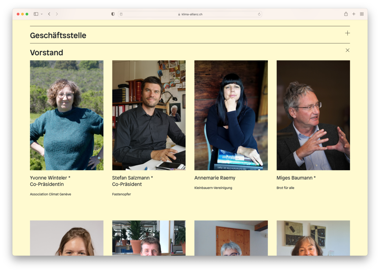The height and width of the screenshot is (272, 380).
Task: Click the Geschäftsstelle heading
Action: pyautogui.click(x=58, y=35)
